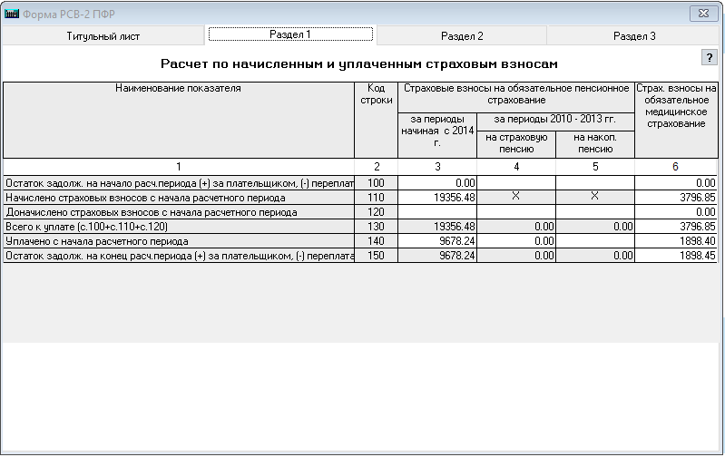Image resolution: width=725 pixels, height=457 pixels.
Task: Click header Страх. взносы на обязательное медицинское страхование
Action: point(676,120)
